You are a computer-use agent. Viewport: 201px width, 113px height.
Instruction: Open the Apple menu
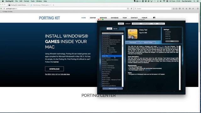click(x=3, y=1)
